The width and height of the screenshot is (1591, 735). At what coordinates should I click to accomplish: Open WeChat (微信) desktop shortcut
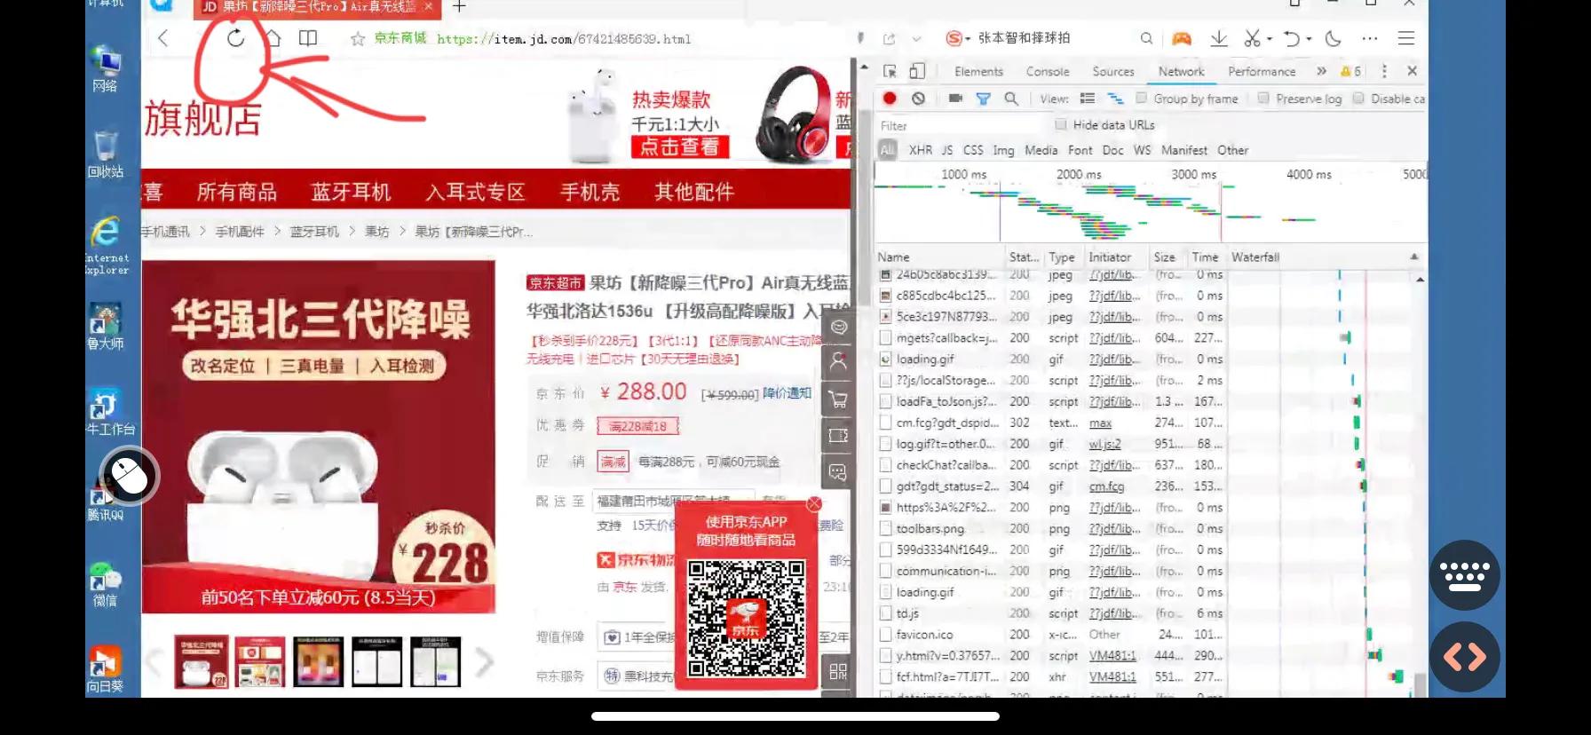(x=105, y=585)
